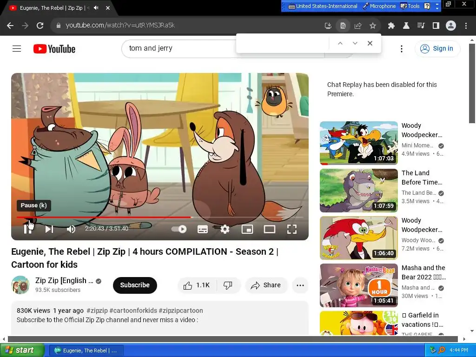
Task: Click the horizontal page scrollbar
Action: pyautogui.click(x=233, y=339)
